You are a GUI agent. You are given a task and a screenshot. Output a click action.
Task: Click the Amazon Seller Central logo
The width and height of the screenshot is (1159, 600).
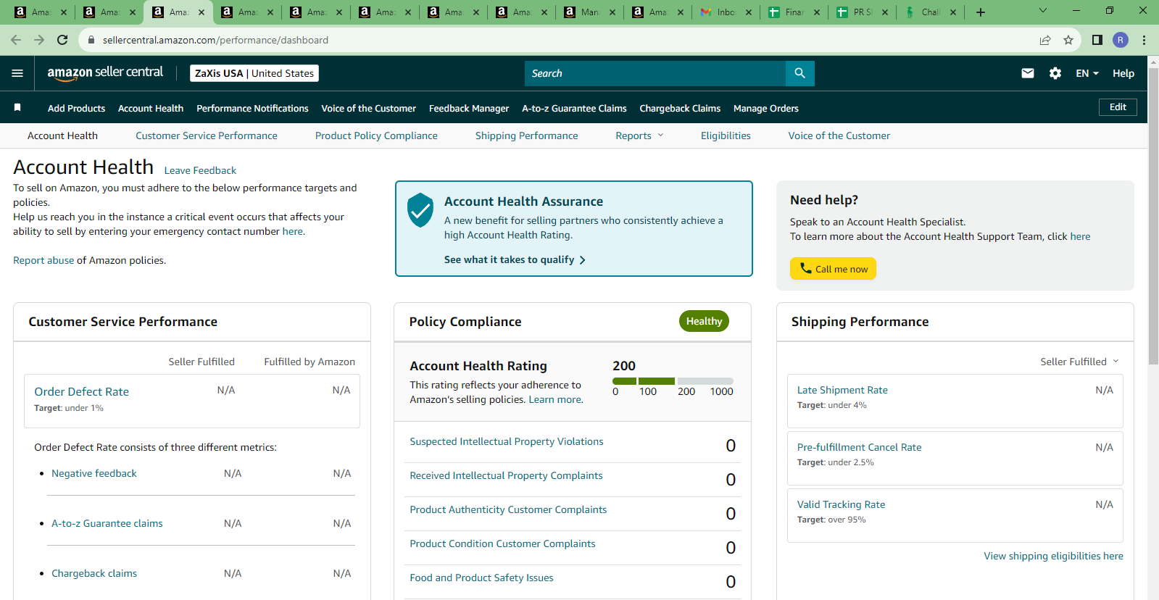click(x=105, y=72)
